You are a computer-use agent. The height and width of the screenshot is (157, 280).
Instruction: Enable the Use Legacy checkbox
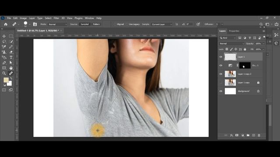tap(127, 24)
